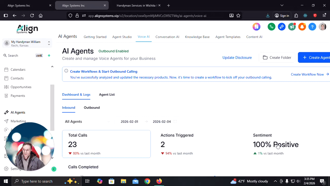Open Firefox extensions puzzle icon

coord(296,15)
